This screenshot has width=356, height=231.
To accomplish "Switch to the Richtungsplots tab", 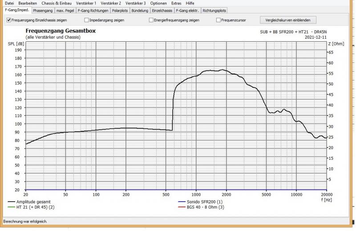I will coord(214,10).
